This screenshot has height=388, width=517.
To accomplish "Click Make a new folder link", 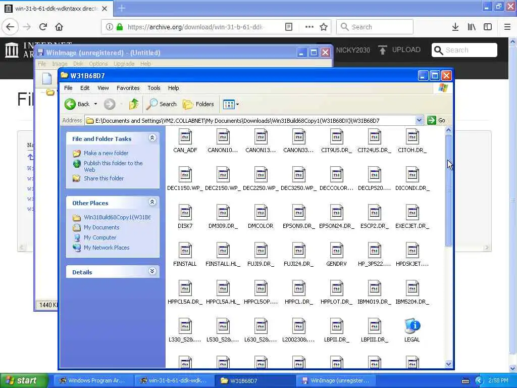I will [106, 153].
